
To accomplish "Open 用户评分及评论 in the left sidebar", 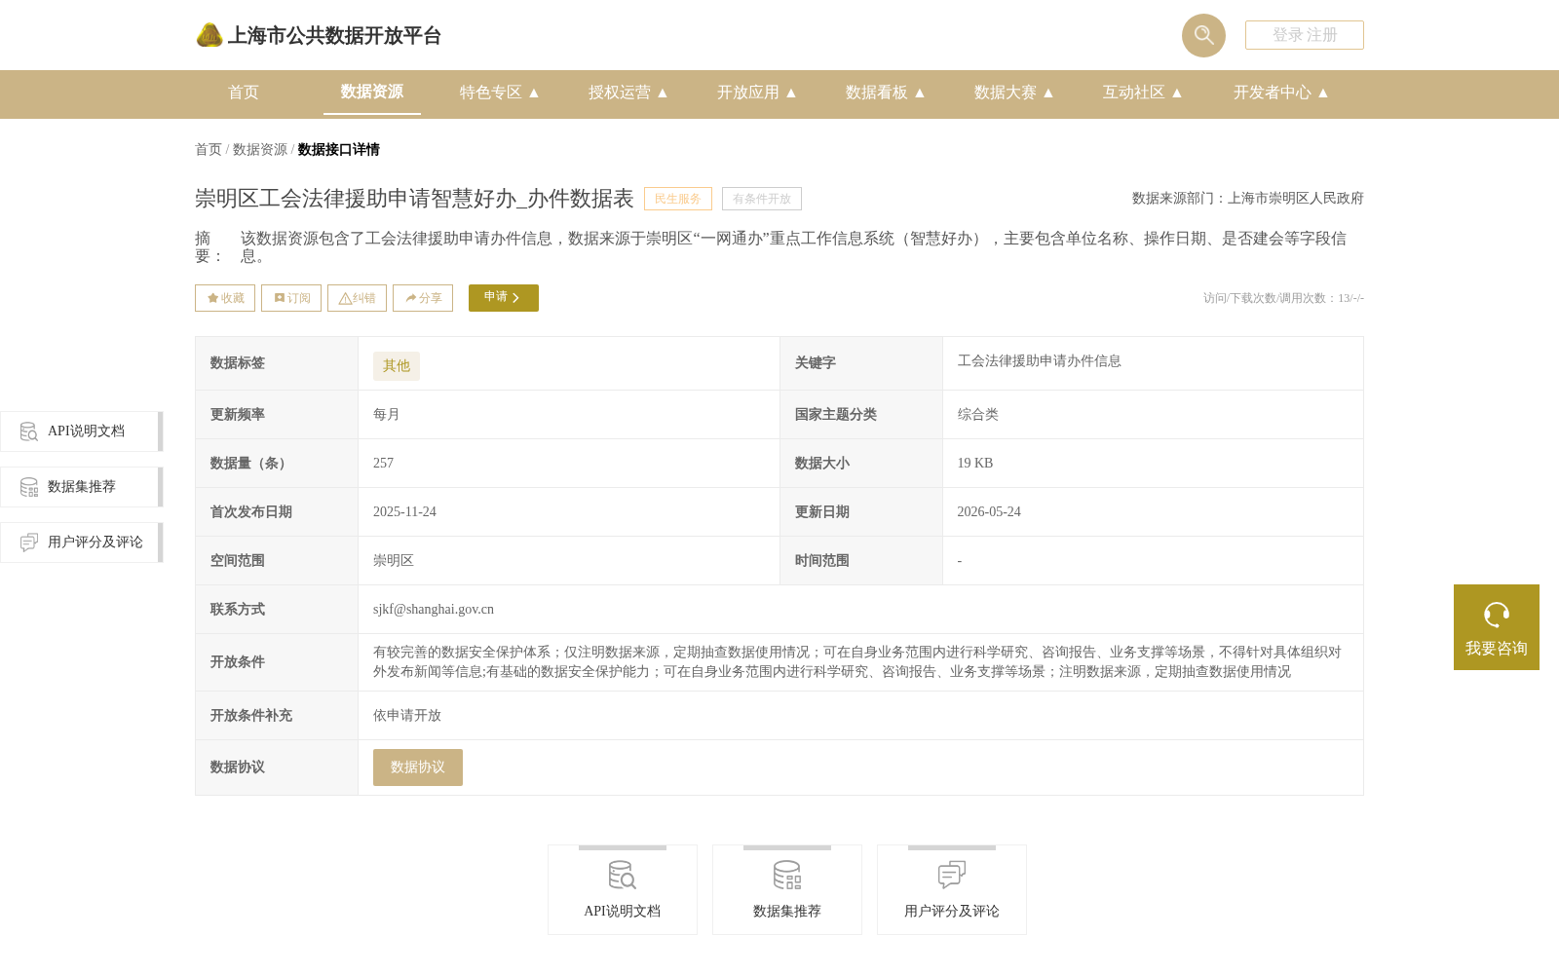I will pyautogui.click(x=82, y=543).
